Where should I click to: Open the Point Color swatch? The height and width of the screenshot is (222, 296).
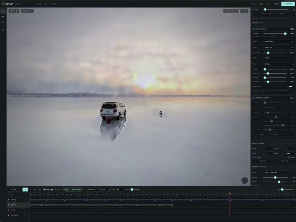(x=291, y=87)
